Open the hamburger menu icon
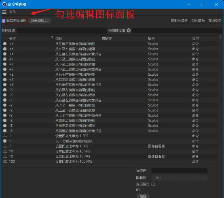Viewport: 224px width, 198px height. (x=4, y=12)
